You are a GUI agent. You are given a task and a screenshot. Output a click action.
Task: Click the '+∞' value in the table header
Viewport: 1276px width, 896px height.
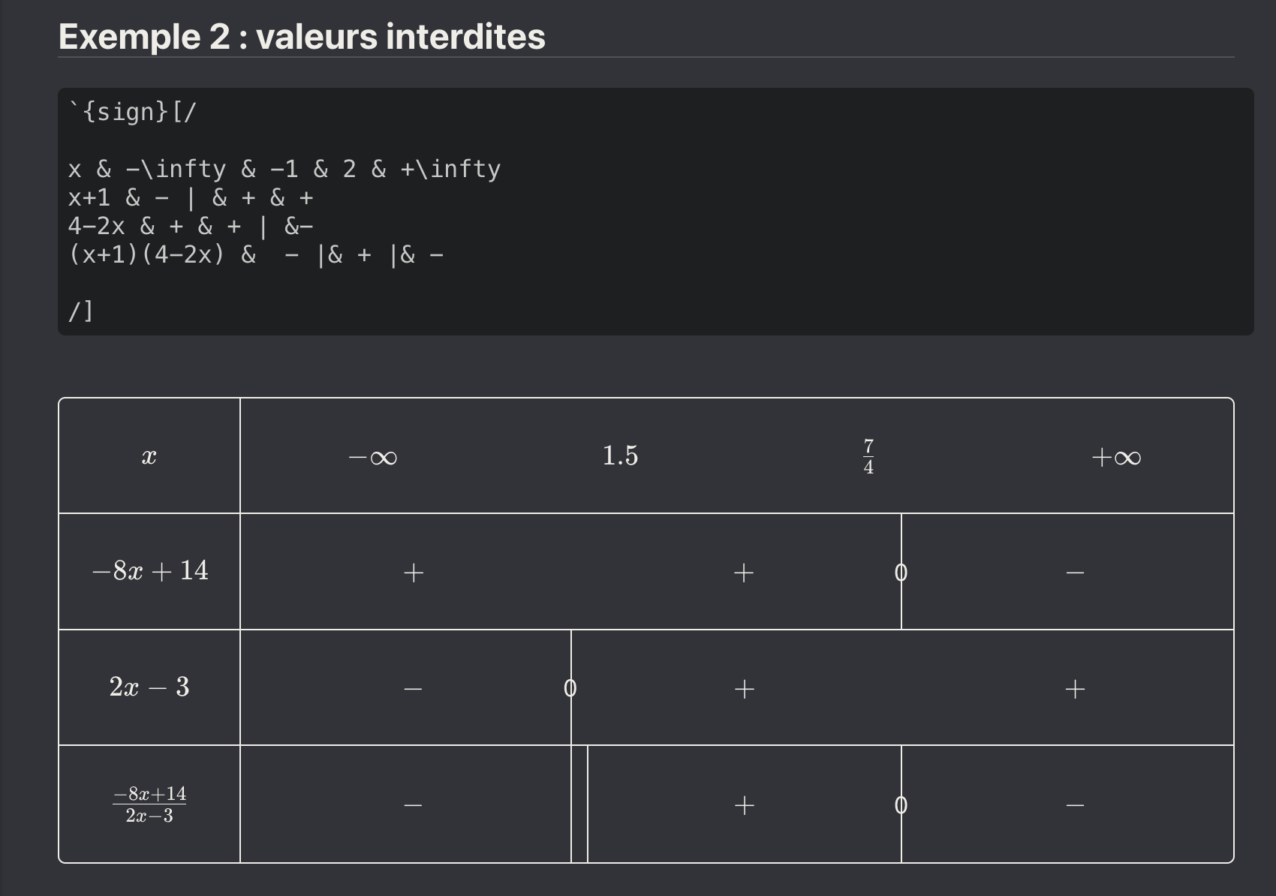(1116, 457)
